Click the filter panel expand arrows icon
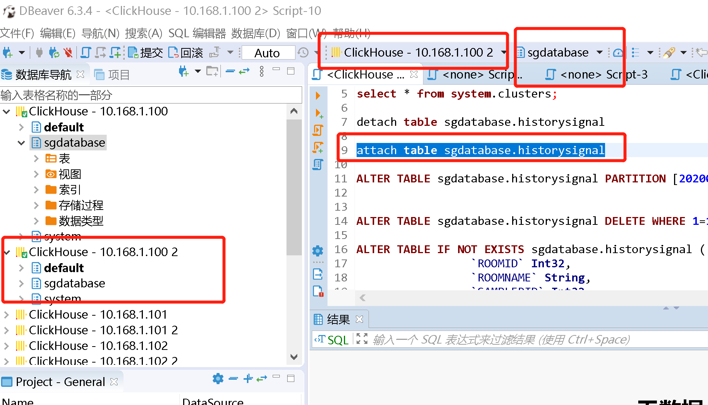 point(362,339)
